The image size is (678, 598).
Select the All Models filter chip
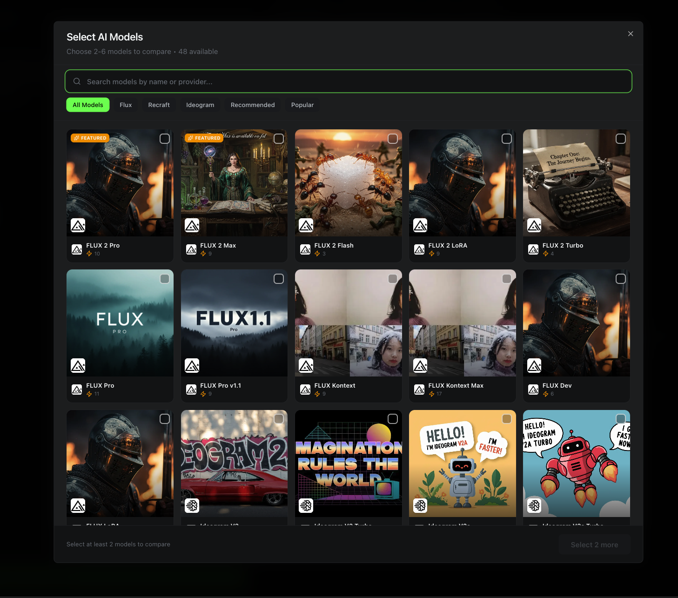[87, 105]
